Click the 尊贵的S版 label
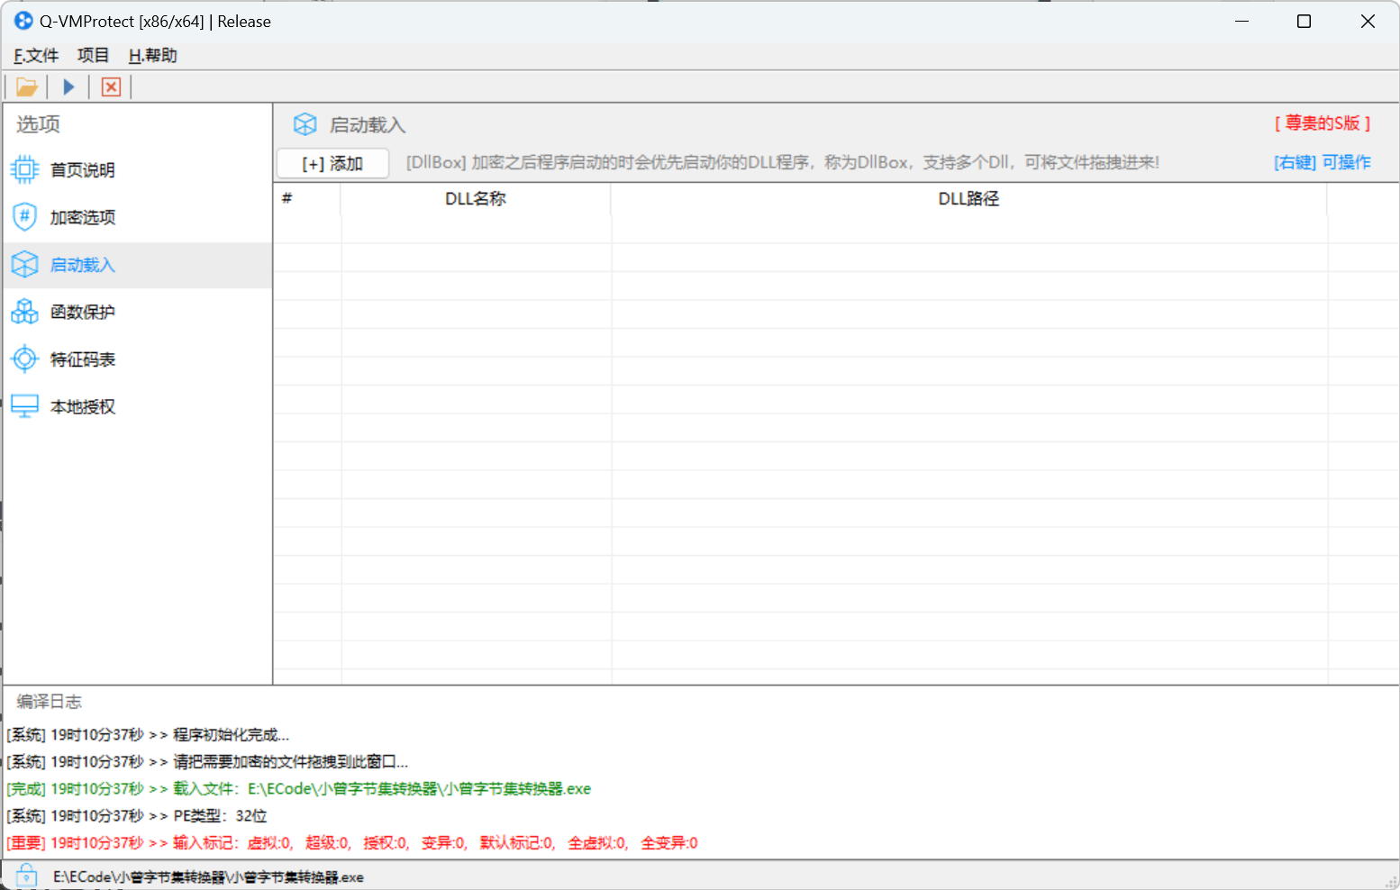The width and height of the screenshot is (1400, 890). pyautogui.click(x=1322, y=123)
